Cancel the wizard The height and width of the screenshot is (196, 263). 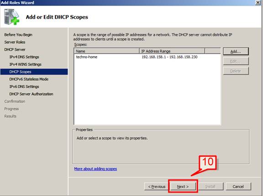pyautogui.click(x=238, y=186)
